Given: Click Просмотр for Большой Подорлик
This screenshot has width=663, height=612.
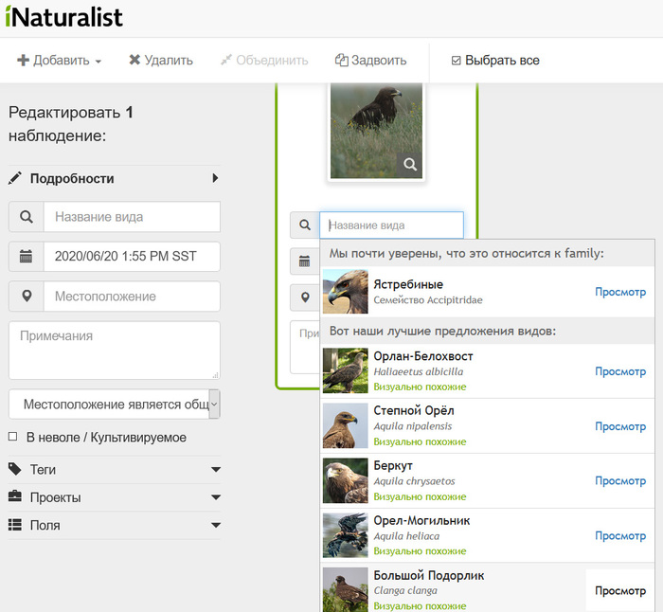Looking at the screenshot, I should (620, 591).
